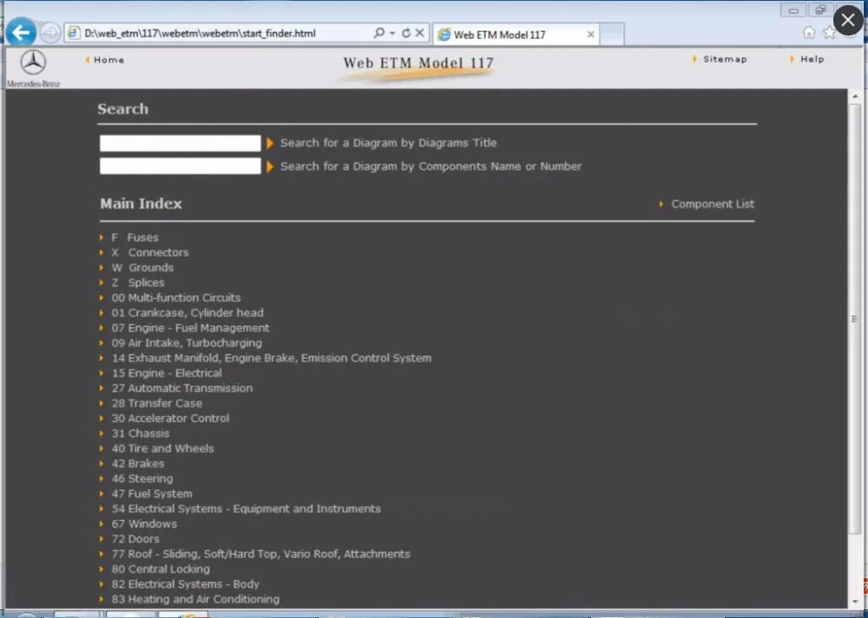Click the vertical scrollbar thumb
The width and height of the screenshot is (868, 618).
point(855,318)
